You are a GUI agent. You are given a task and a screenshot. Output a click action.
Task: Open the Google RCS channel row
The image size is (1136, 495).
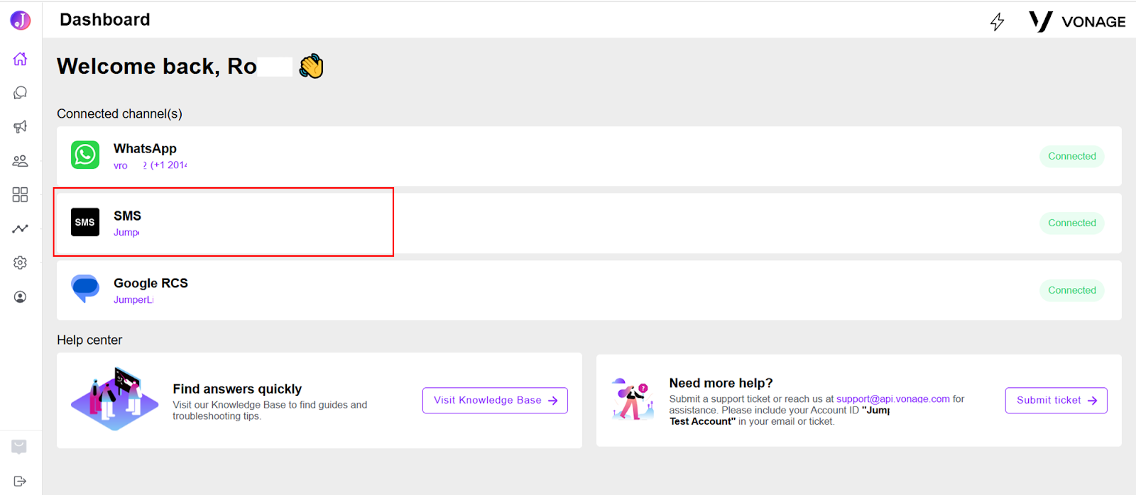pyautogui.click(x=589, y=290)
